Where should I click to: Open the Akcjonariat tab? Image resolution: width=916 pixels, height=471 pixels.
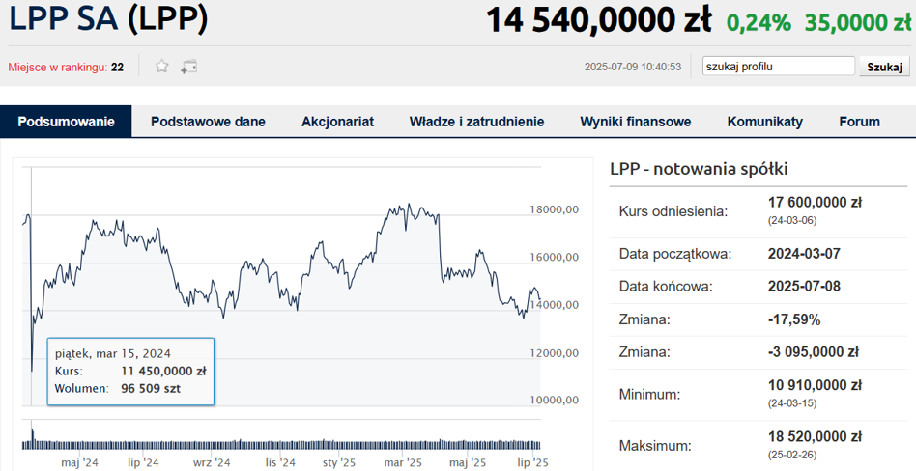[x=337, y=122]
